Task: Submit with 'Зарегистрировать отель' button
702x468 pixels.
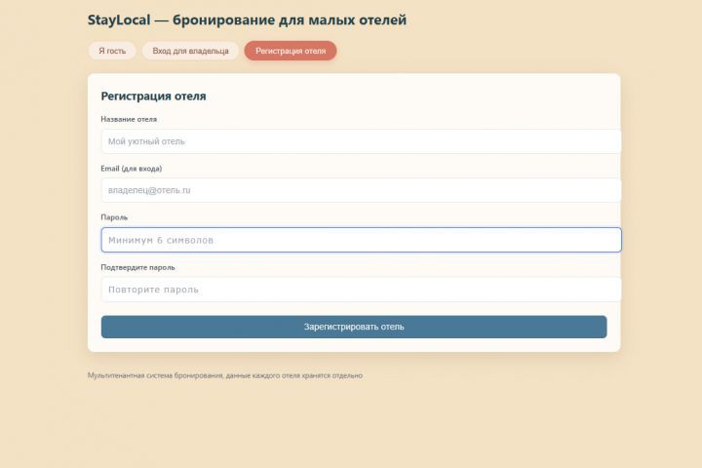Action: (x=354, y=327)
